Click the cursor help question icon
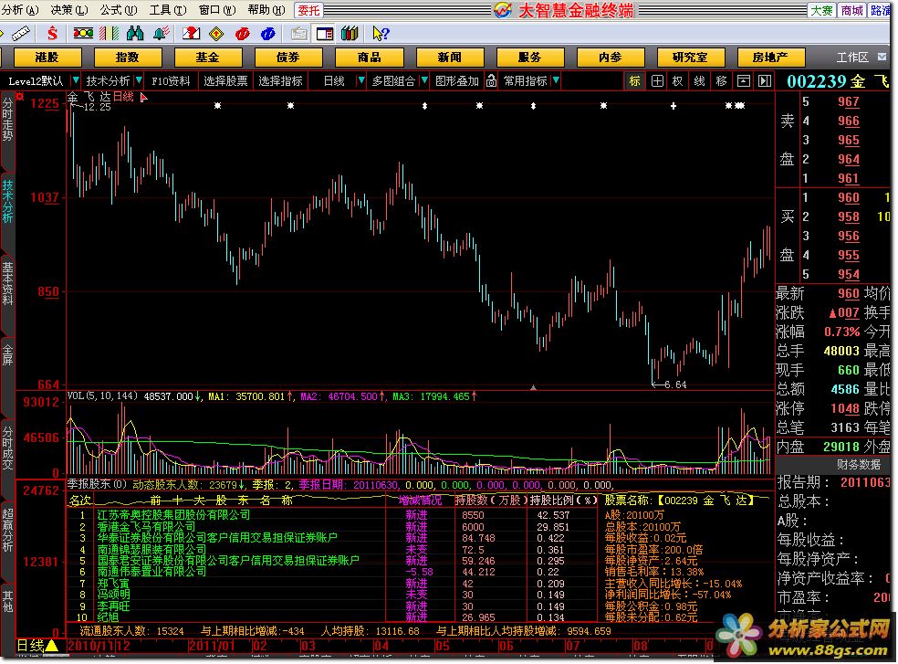This screenshot has width=898, height=664. [381, 34]
